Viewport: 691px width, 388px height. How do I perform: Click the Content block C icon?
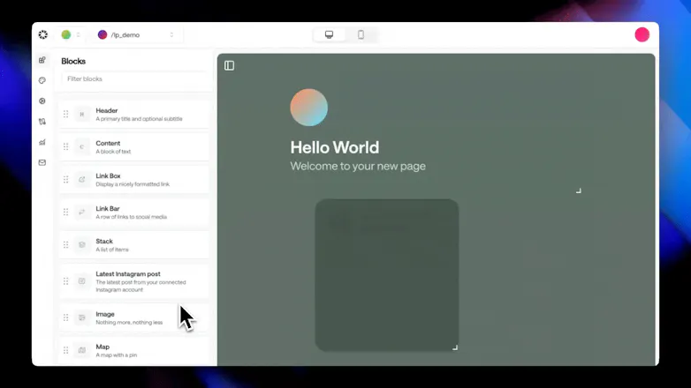point(82,147)
